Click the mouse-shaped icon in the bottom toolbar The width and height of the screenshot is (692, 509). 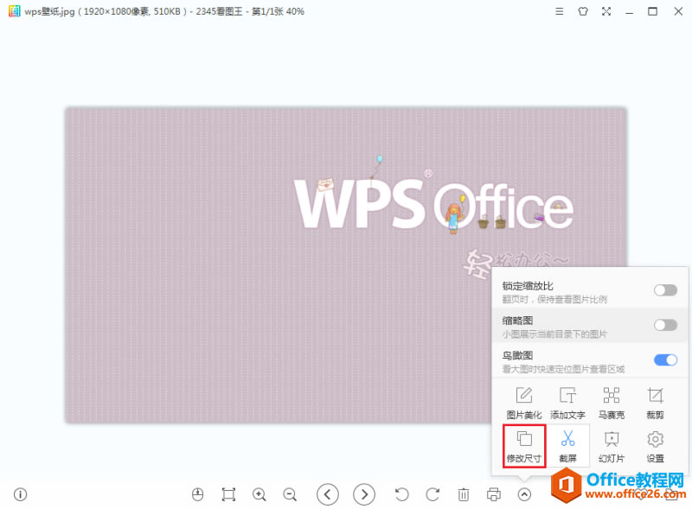pyautogui.click(x=198, y=494)
